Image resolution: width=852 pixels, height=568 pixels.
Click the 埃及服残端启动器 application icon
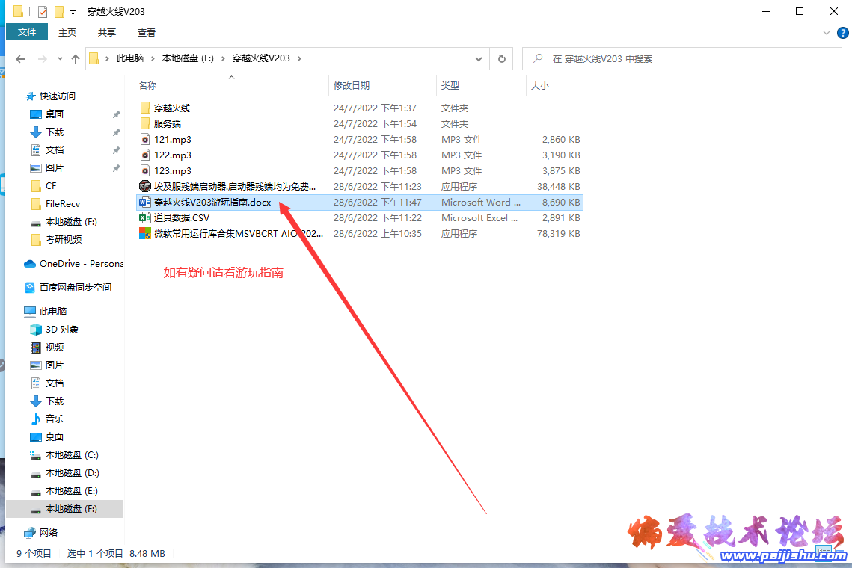tap(145, 187)
